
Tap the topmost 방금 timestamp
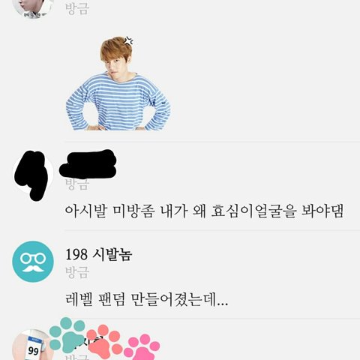point(77,8)
